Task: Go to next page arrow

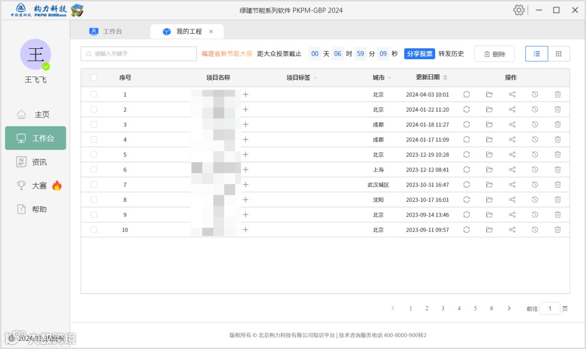Action: click(509, 308)
